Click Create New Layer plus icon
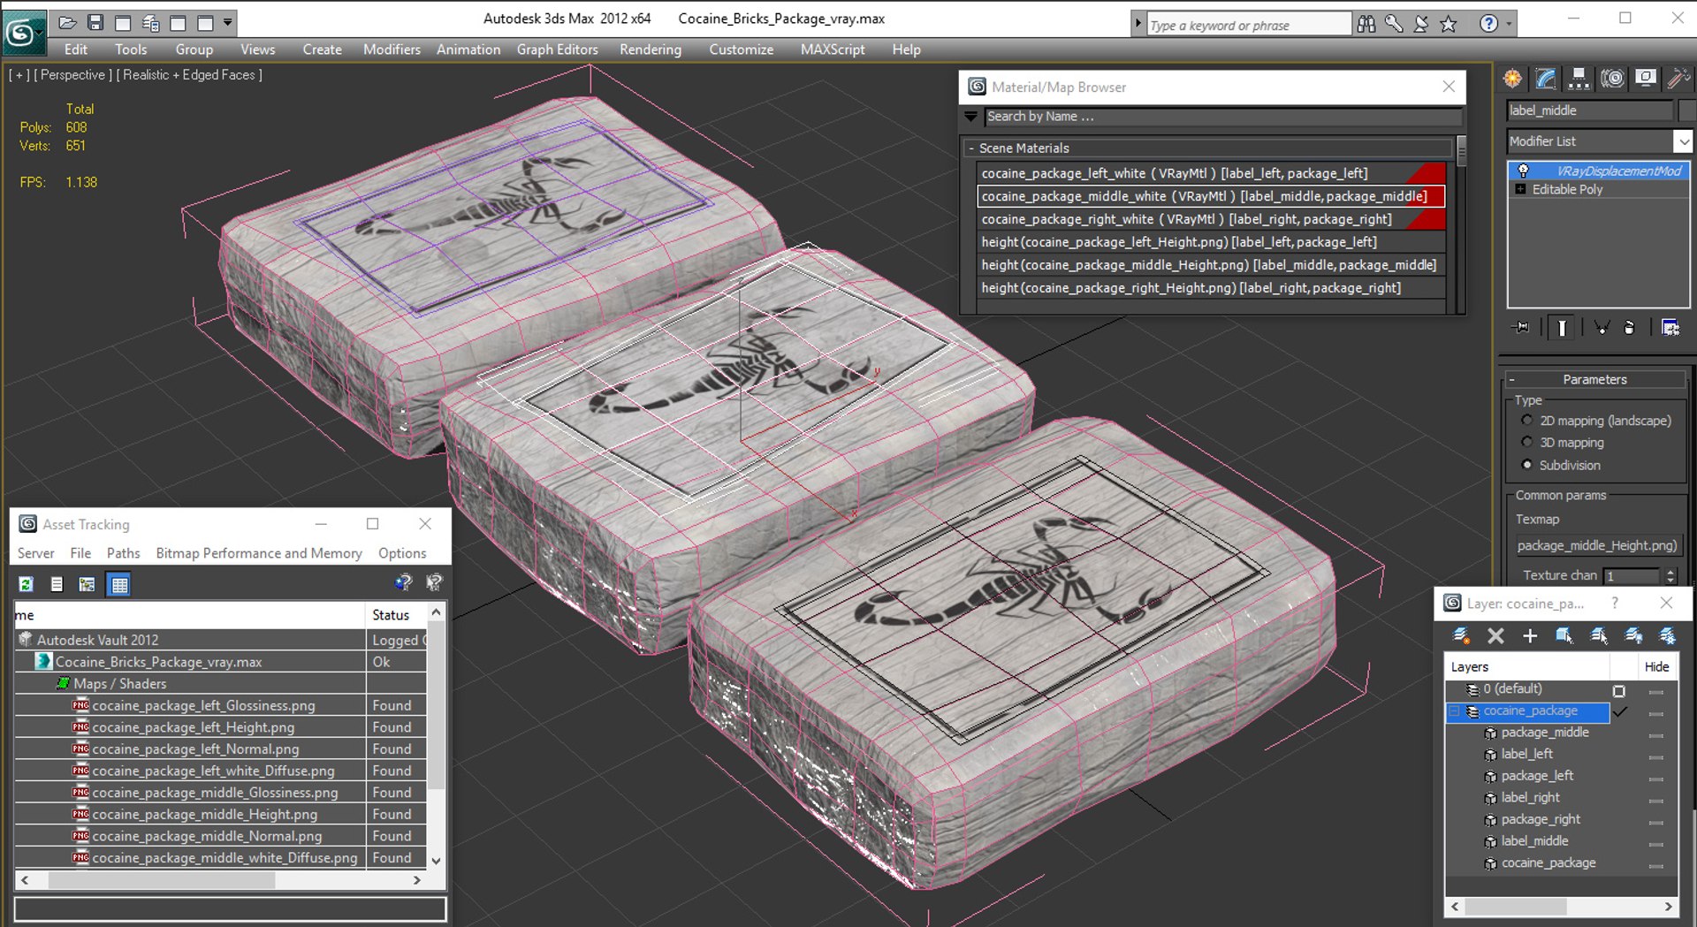 [x=1530, y=635]
